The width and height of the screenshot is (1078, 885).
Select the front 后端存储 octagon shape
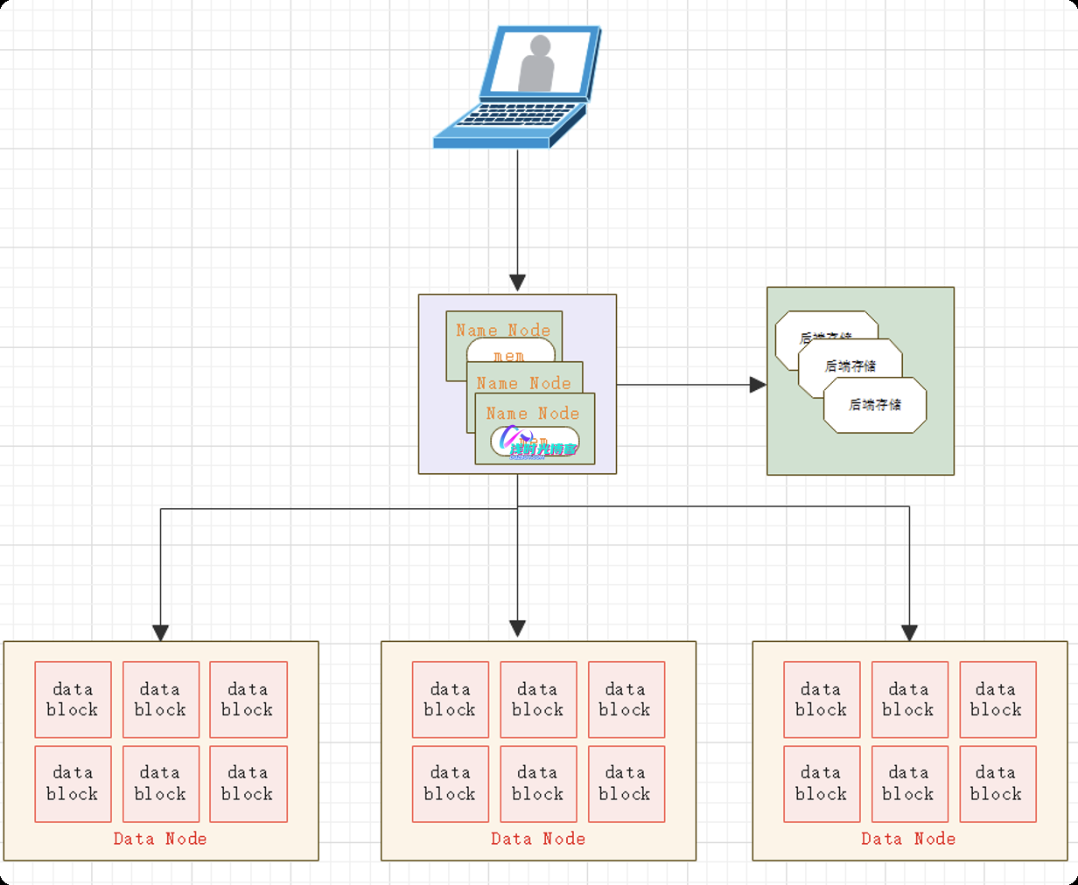pos(875,405)
